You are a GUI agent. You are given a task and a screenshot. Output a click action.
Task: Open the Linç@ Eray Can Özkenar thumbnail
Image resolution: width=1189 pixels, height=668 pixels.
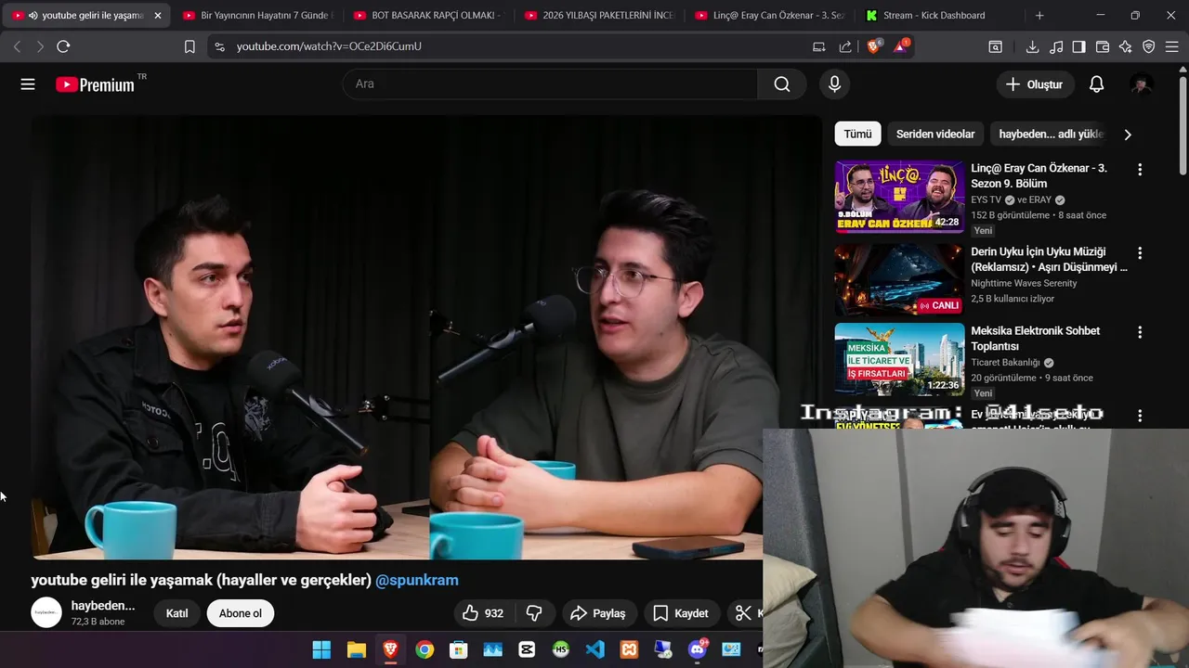[899, 197]
